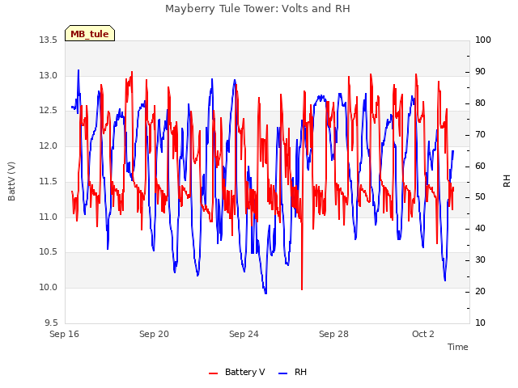
Task: Click the 9.5 left-axis tick label
Action: coord(51,323)
